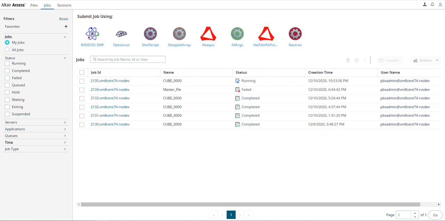
Task: Click the delete jobs trash icon
Action: pyautogui.click(x=348, y=60)
